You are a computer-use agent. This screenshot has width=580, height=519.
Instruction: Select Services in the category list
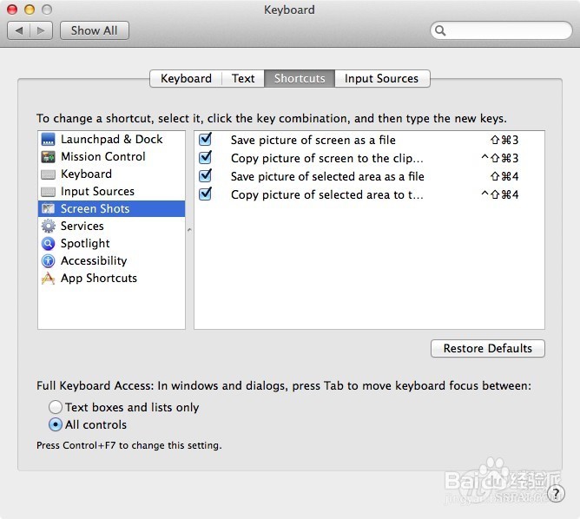111,226
